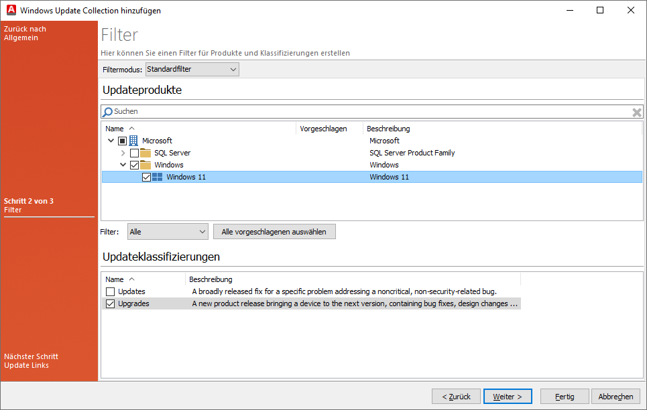Click the Windows folder icon
The height and width of the screenshot is (410, 647).
(x=145, y=165)
